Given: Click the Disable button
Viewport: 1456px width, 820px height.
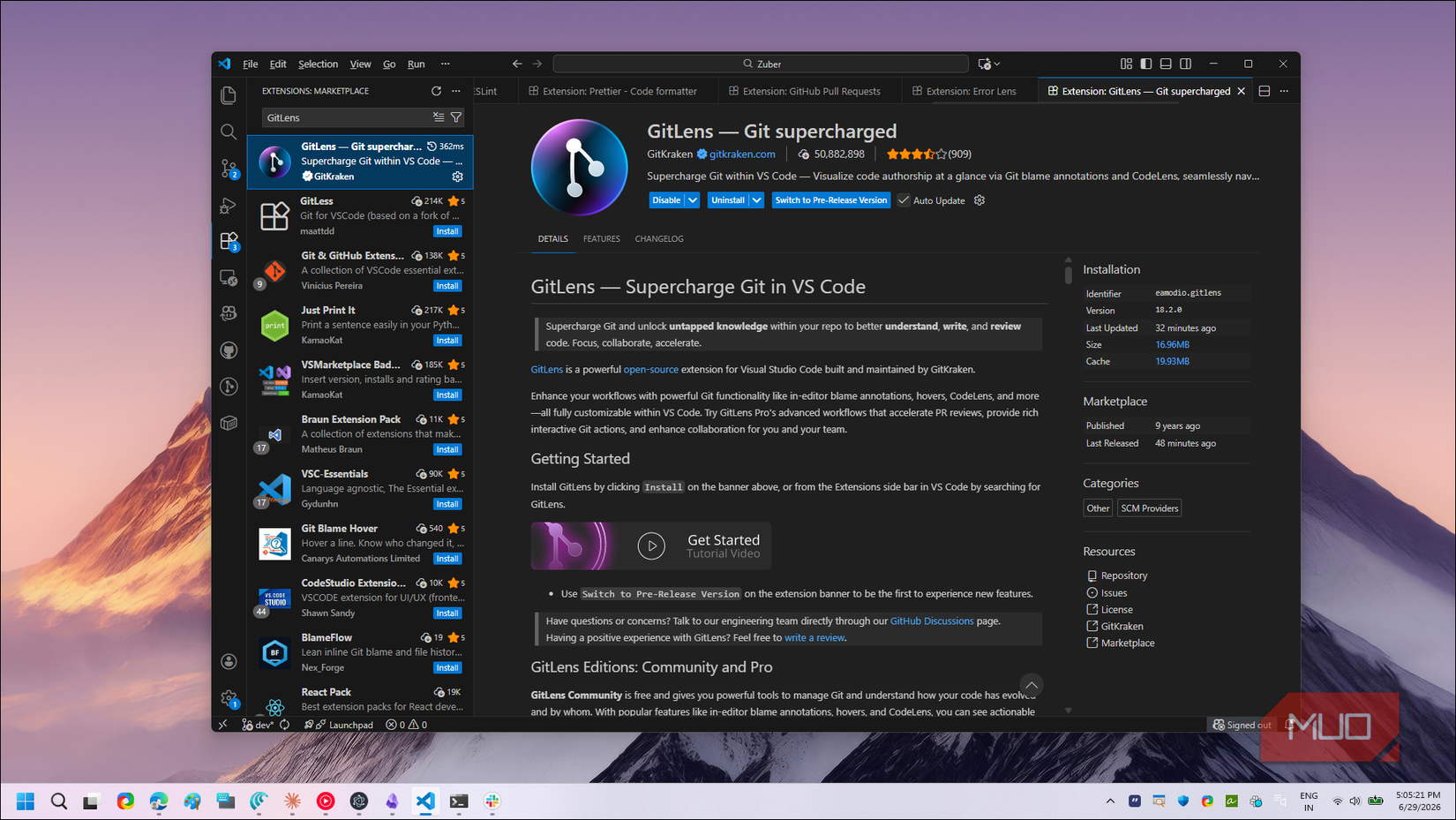Looking at the screenshot, I should click(x=666, y=200).
